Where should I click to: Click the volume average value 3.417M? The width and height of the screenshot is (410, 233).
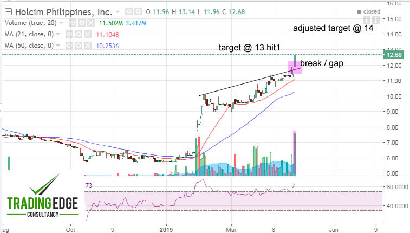click(x=136, y=23)
